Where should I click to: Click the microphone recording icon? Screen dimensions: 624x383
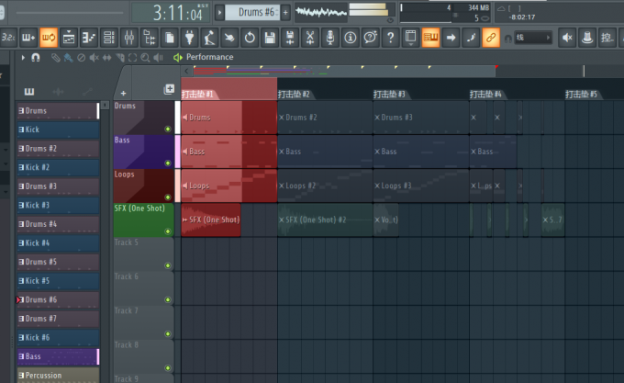click(x=330, y=38)
